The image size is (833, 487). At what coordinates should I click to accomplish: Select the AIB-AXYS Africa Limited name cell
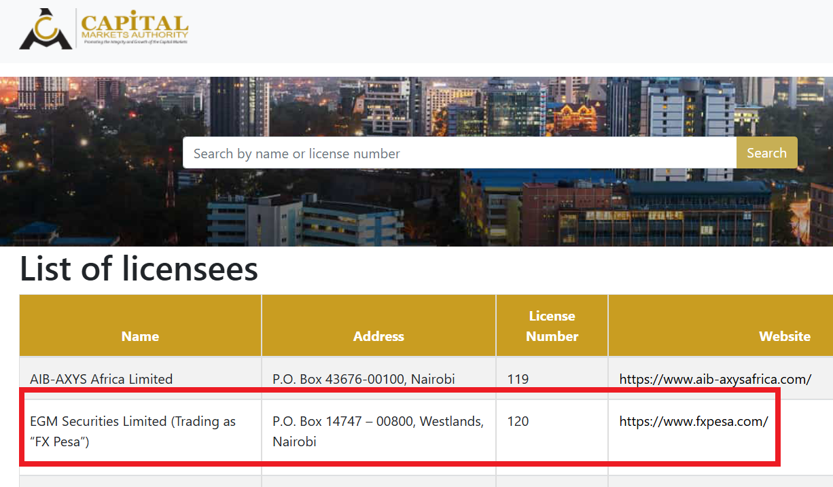point(101,379)
